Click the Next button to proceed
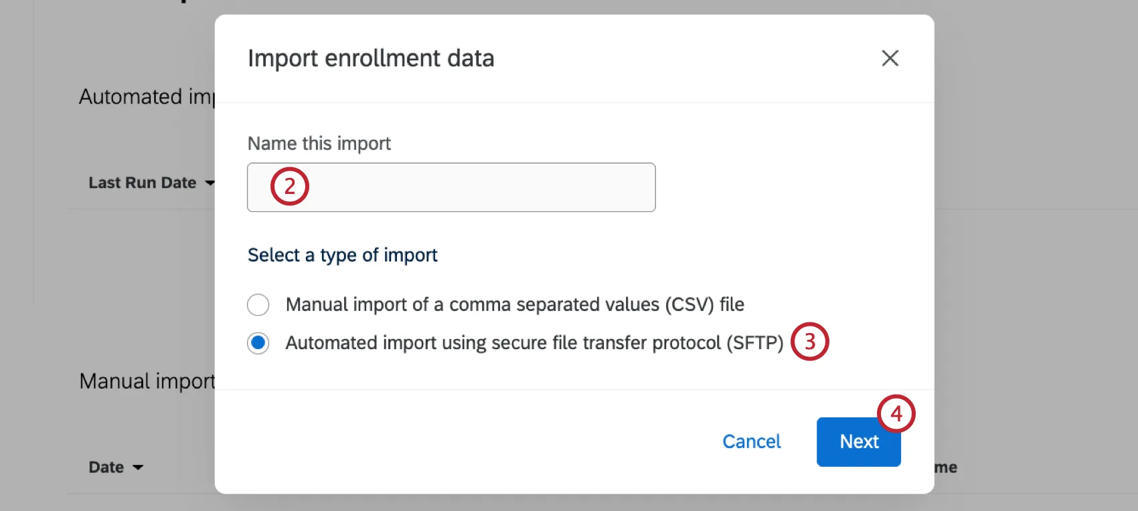 click(x=859, y=441)
